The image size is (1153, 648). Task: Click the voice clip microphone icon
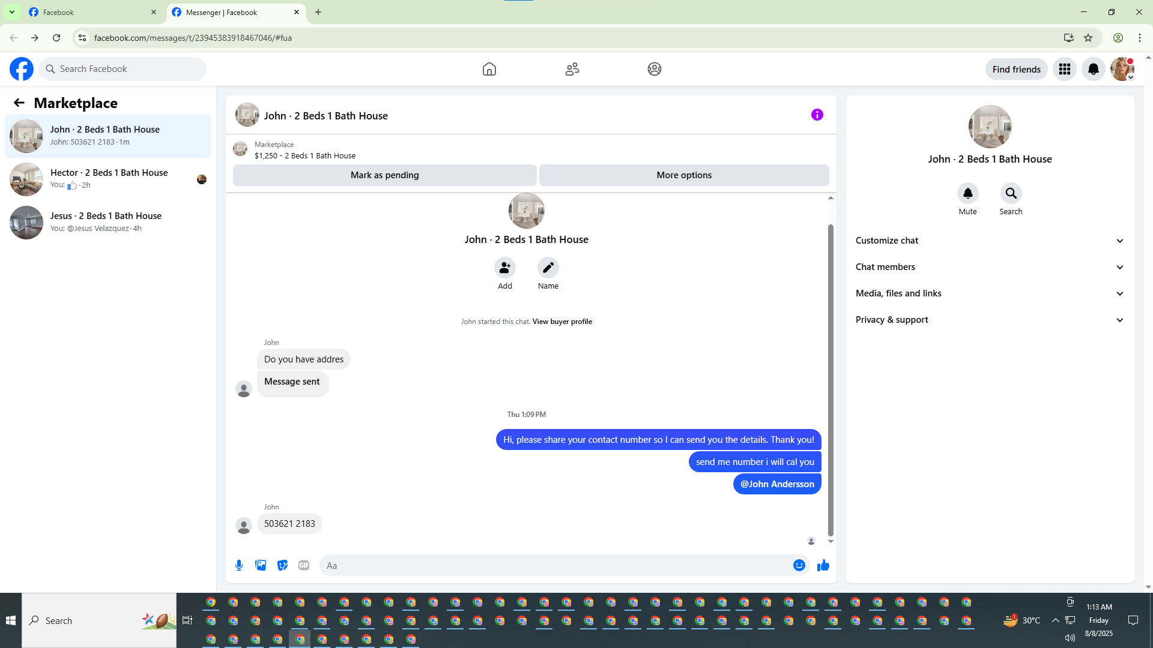tap(239, 565)
